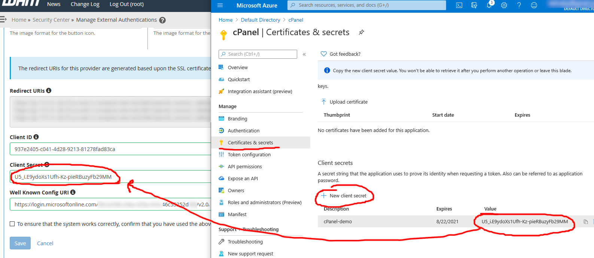The height and width of the screenshot is (258, 594).
Task: Go to Home breadcrumb in WHM
Action: click(x=19, y=20)
